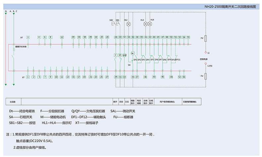
Task: Select the Q/QY undervoltage release box
Action: pos(124,55)
